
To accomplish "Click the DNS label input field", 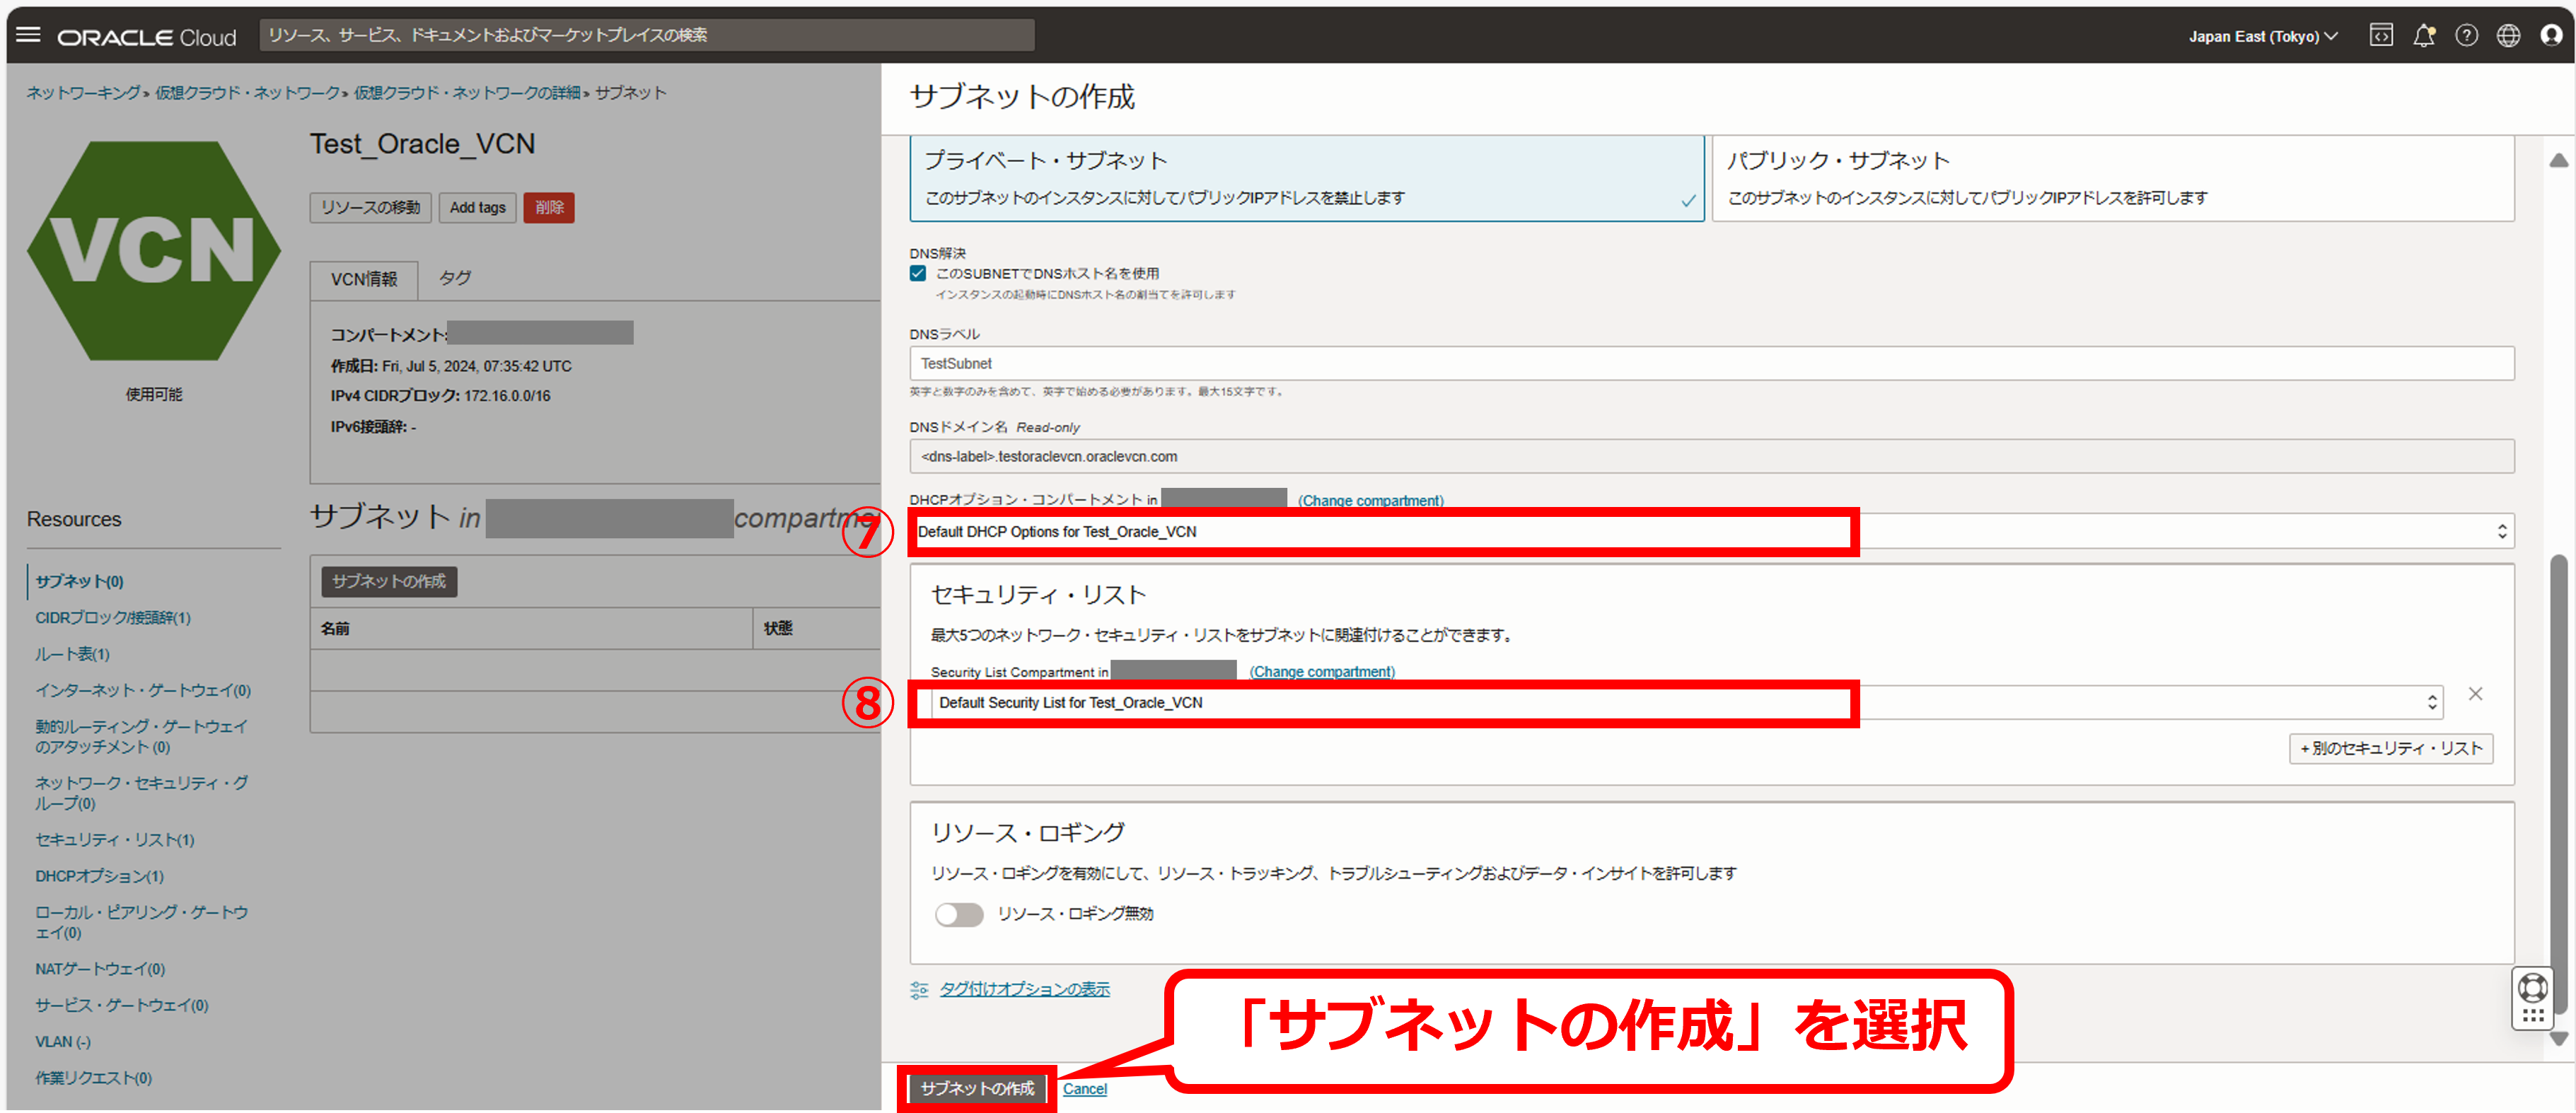I will [x=1710, y=363].
